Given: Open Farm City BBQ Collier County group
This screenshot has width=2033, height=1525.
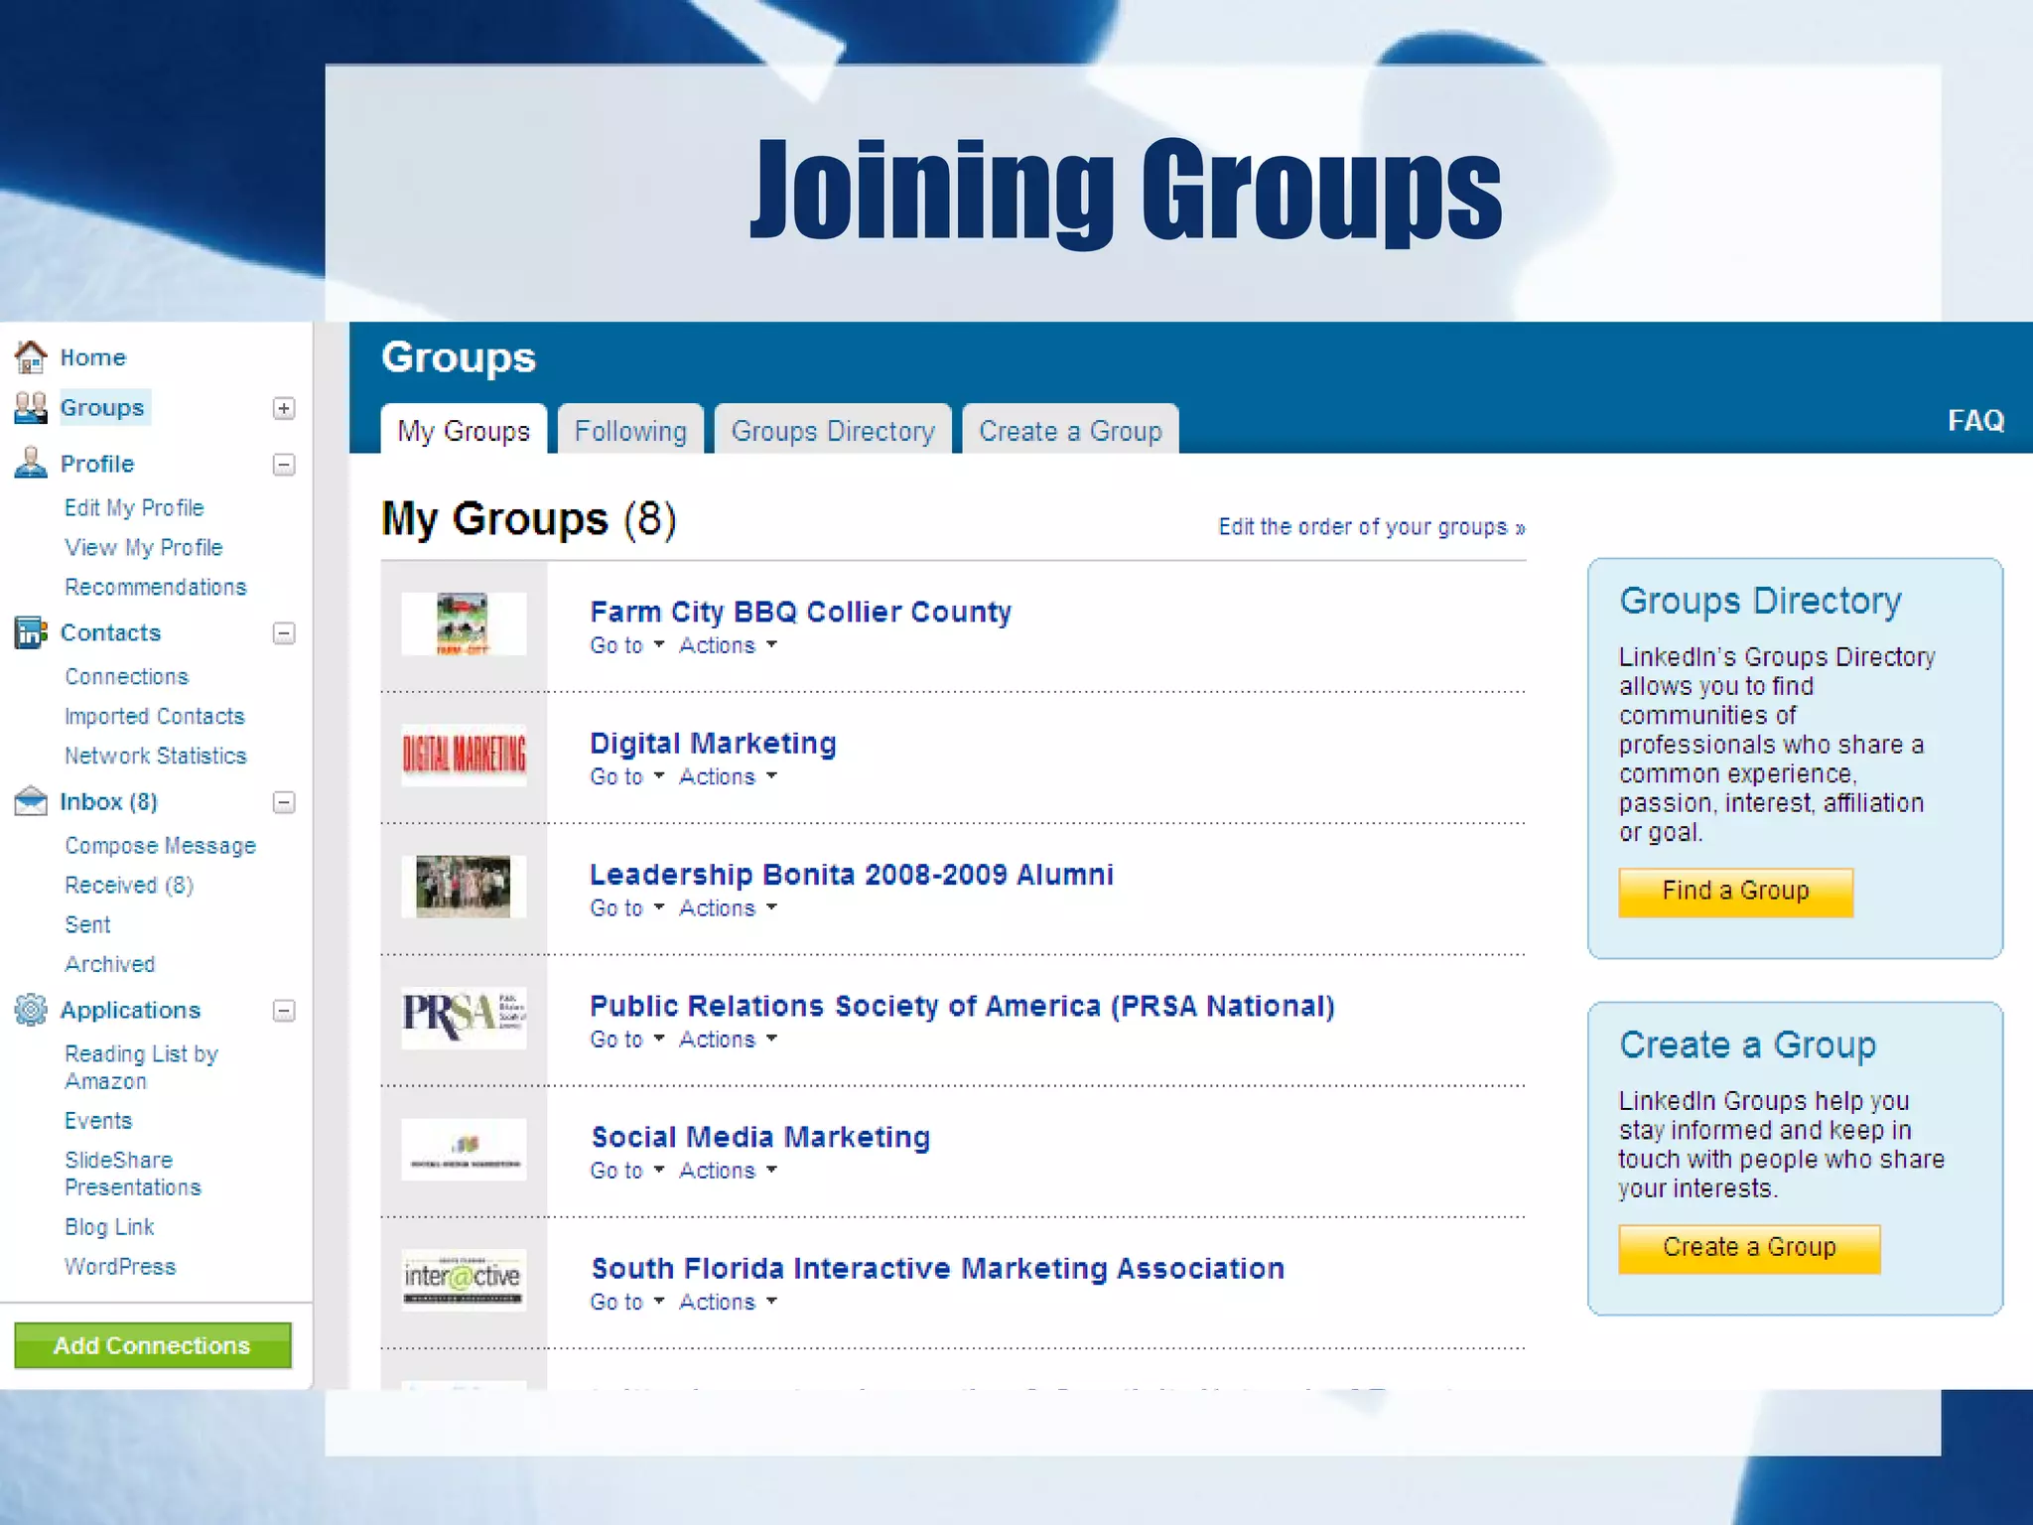Looking at the screenshot, I should 800,612.
